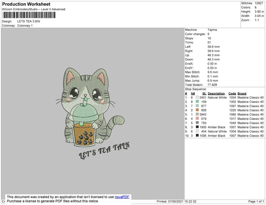266x205 pixels.
Task: Click stitch count '1900' in stop 8
Action: point(203,127)
